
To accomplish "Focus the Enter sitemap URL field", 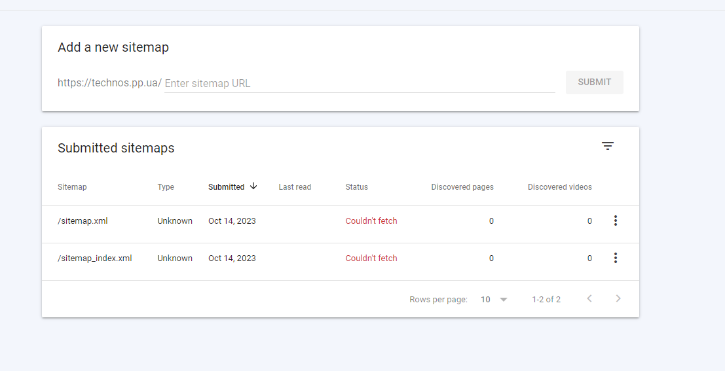I will coord(360,83).
